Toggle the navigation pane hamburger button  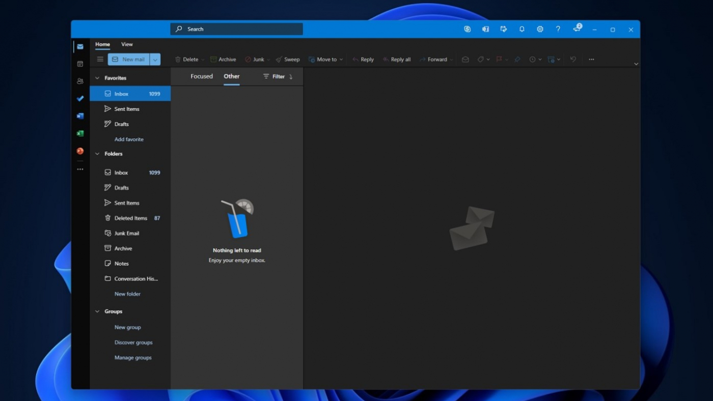pyautogui.click(x=100, y=60)
